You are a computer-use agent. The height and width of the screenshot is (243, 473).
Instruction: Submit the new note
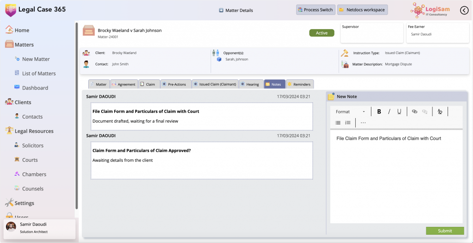click(444, 231)
